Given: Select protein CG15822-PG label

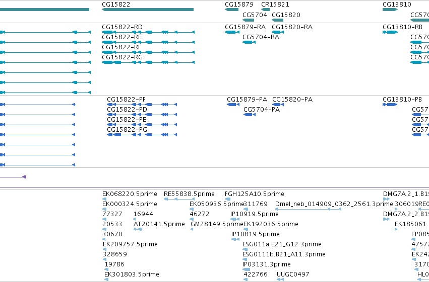Looking at the screenshot, I should point(127,130).
